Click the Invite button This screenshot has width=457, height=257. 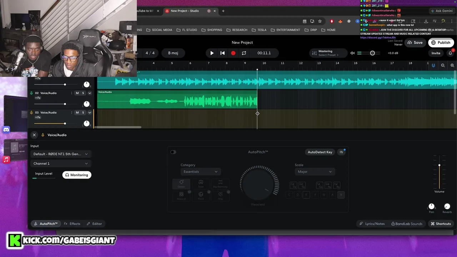pyautogui.click(x=436, y=53)
